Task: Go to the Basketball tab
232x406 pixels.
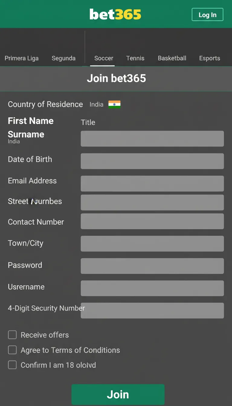Action: point(172,58)
